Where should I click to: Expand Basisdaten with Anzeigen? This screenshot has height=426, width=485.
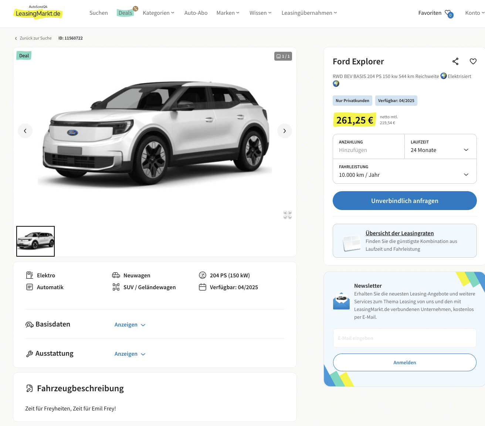click(130, 325)
